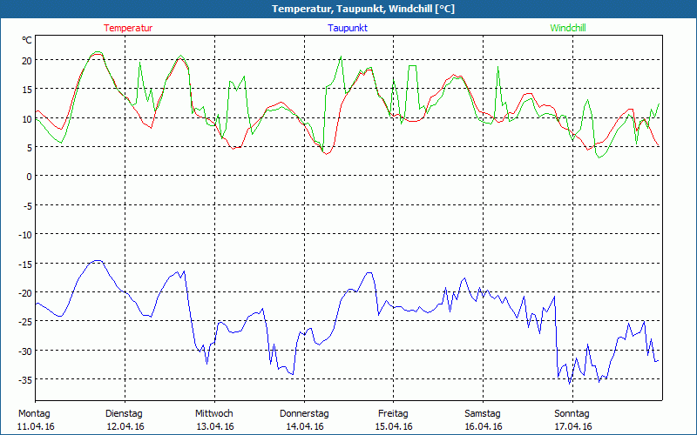697x435 pixels.
Task: Click the green Windchill legend label
Action: [x=568, y=28]
